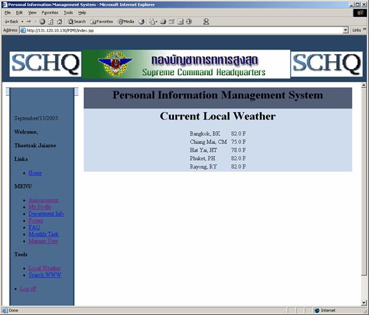Image resolution: width=369 pixels, height=315 pixels.
Task: Open the Department Info link
Action: 46,213
